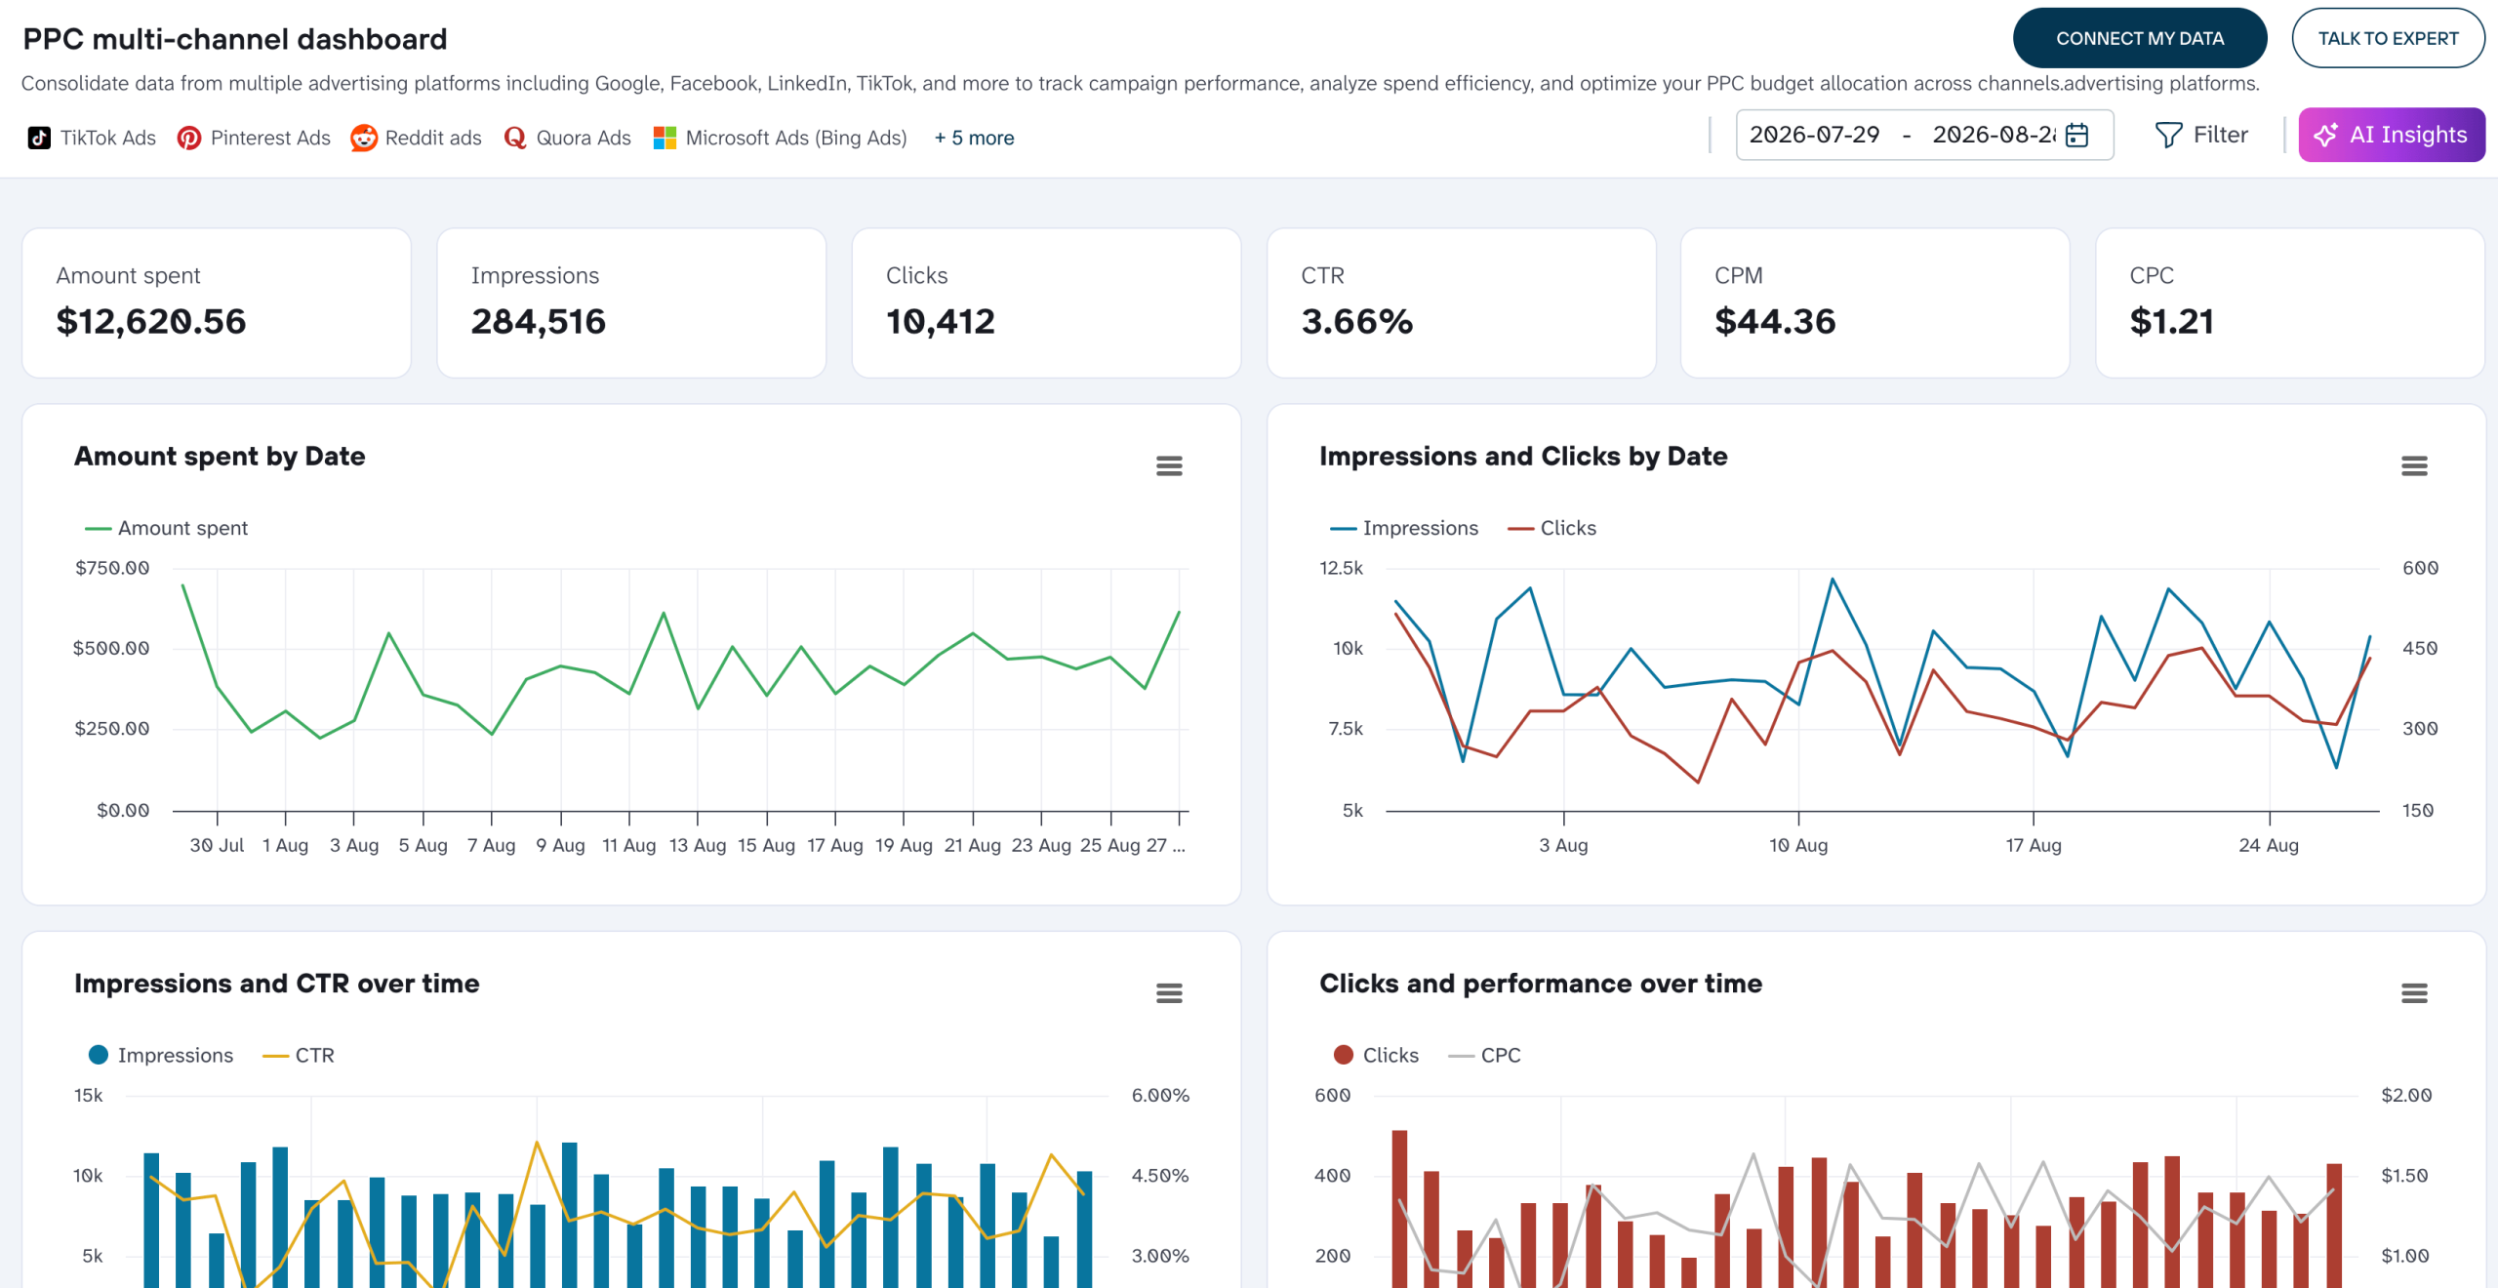Click the Reddit ads logo icon

pos(364,138)
